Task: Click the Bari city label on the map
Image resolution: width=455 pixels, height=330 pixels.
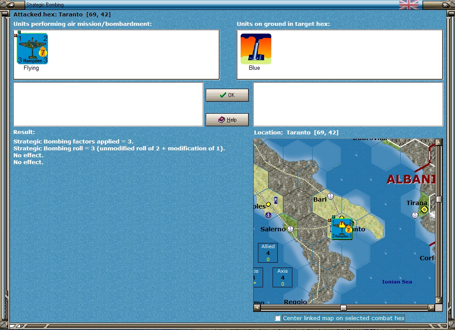Action: 320,199
